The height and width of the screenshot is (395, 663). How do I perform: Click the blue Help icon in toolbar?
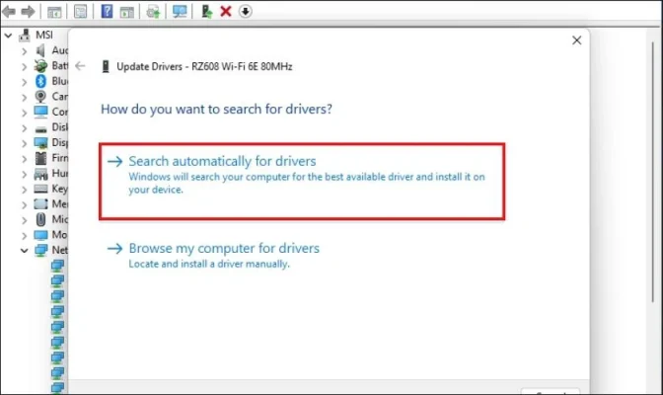106,12
